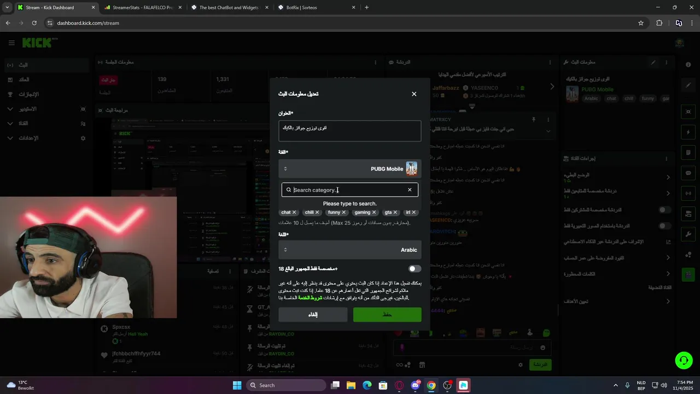Screen dimensions: 700x394
Task: Toggle the subscribers-only chat switch
Action: tap(664, 210)
